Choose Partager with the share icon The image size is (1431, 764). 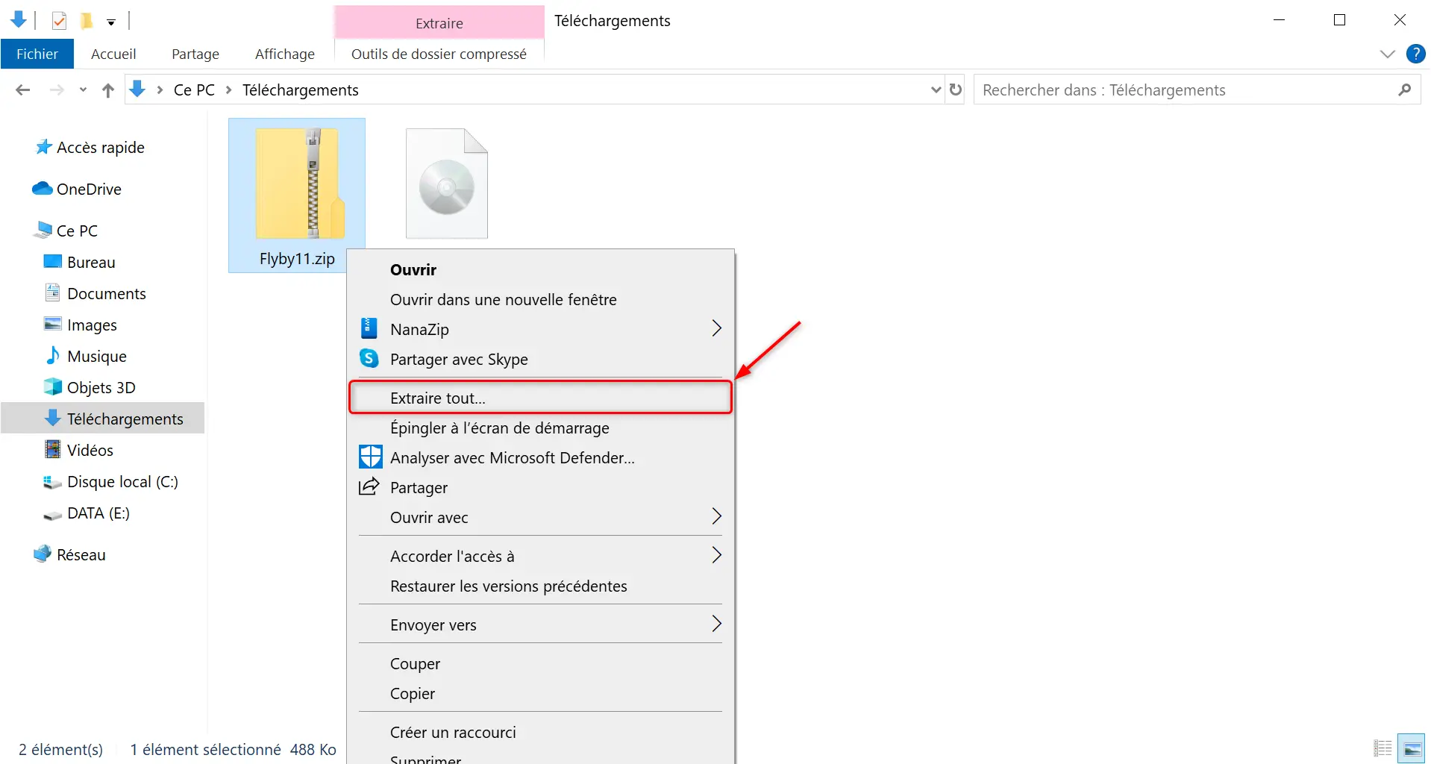[541, 487]
